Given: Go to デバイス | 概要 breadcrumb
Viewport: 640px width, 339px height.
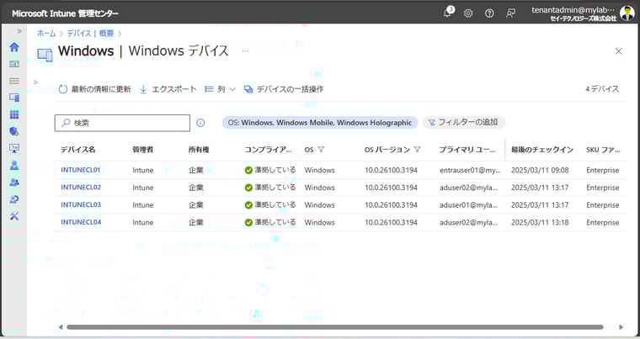Looking at the screenshot, I should pyautogui.click(x=90, y=34).
